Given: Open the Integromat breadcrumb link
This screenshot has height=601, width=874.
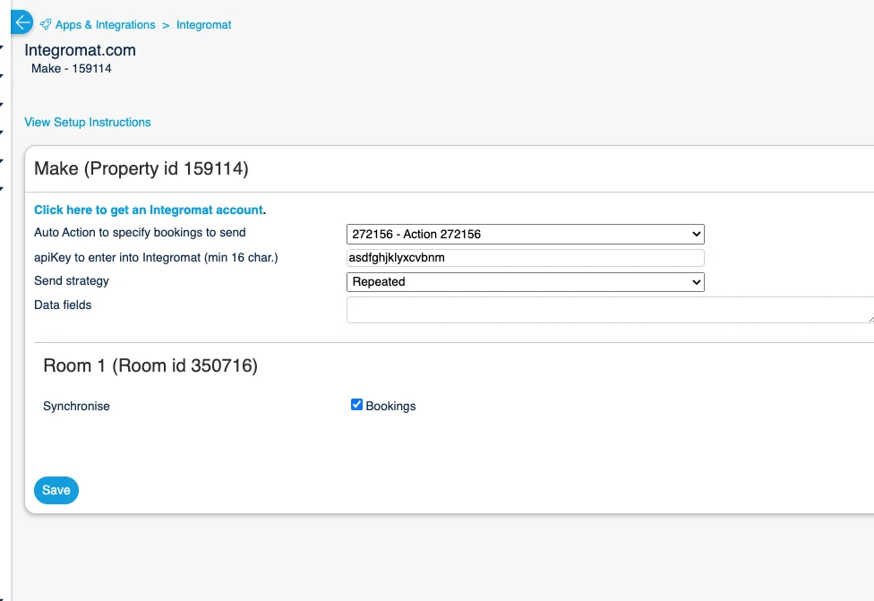Looking at the screenshot, I should point(203,24).
